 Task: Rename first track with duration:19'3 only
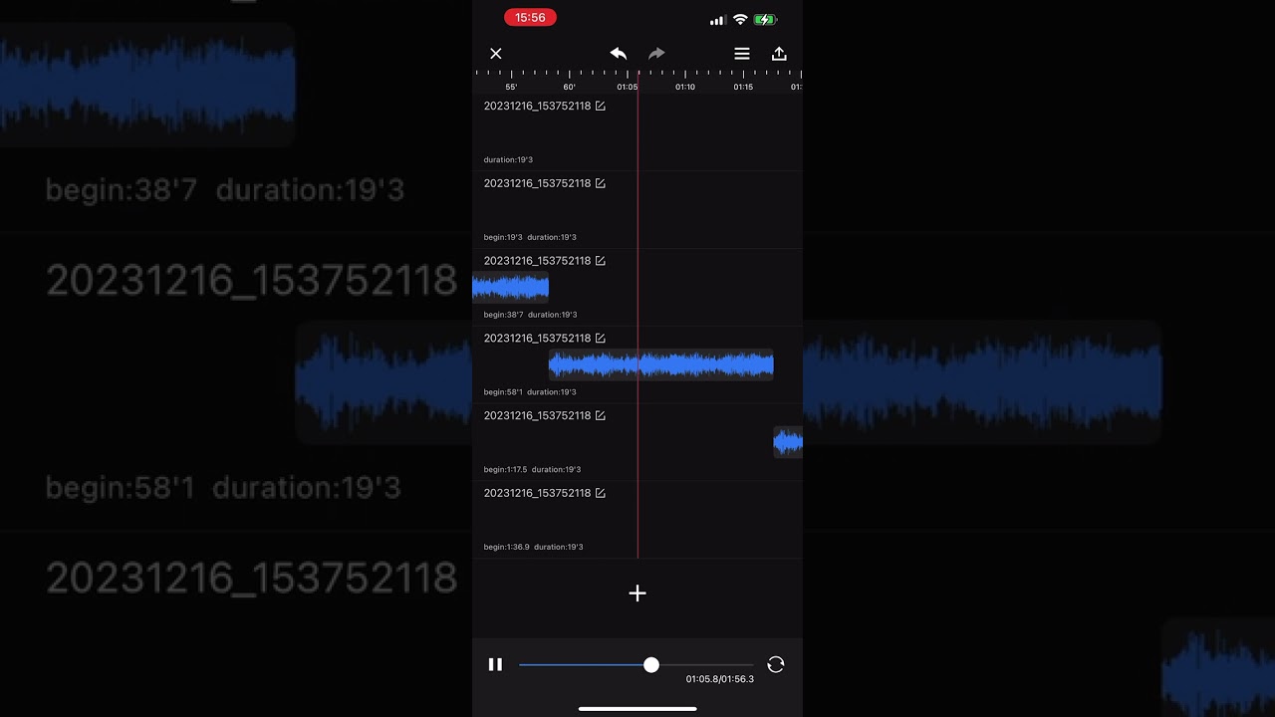coord(601,106)
